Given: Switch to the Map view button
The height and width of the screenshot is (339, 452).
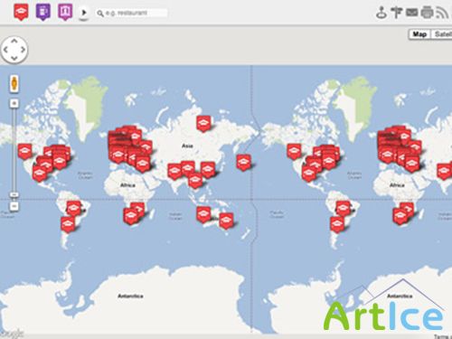Looking at the screenshot, I should click(x=419, y=34).
